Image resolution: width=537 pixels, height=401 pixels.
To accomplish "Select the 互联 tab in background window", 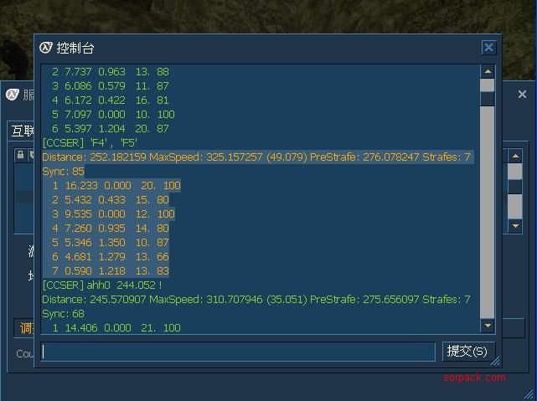I will click(x=21, y=131).
